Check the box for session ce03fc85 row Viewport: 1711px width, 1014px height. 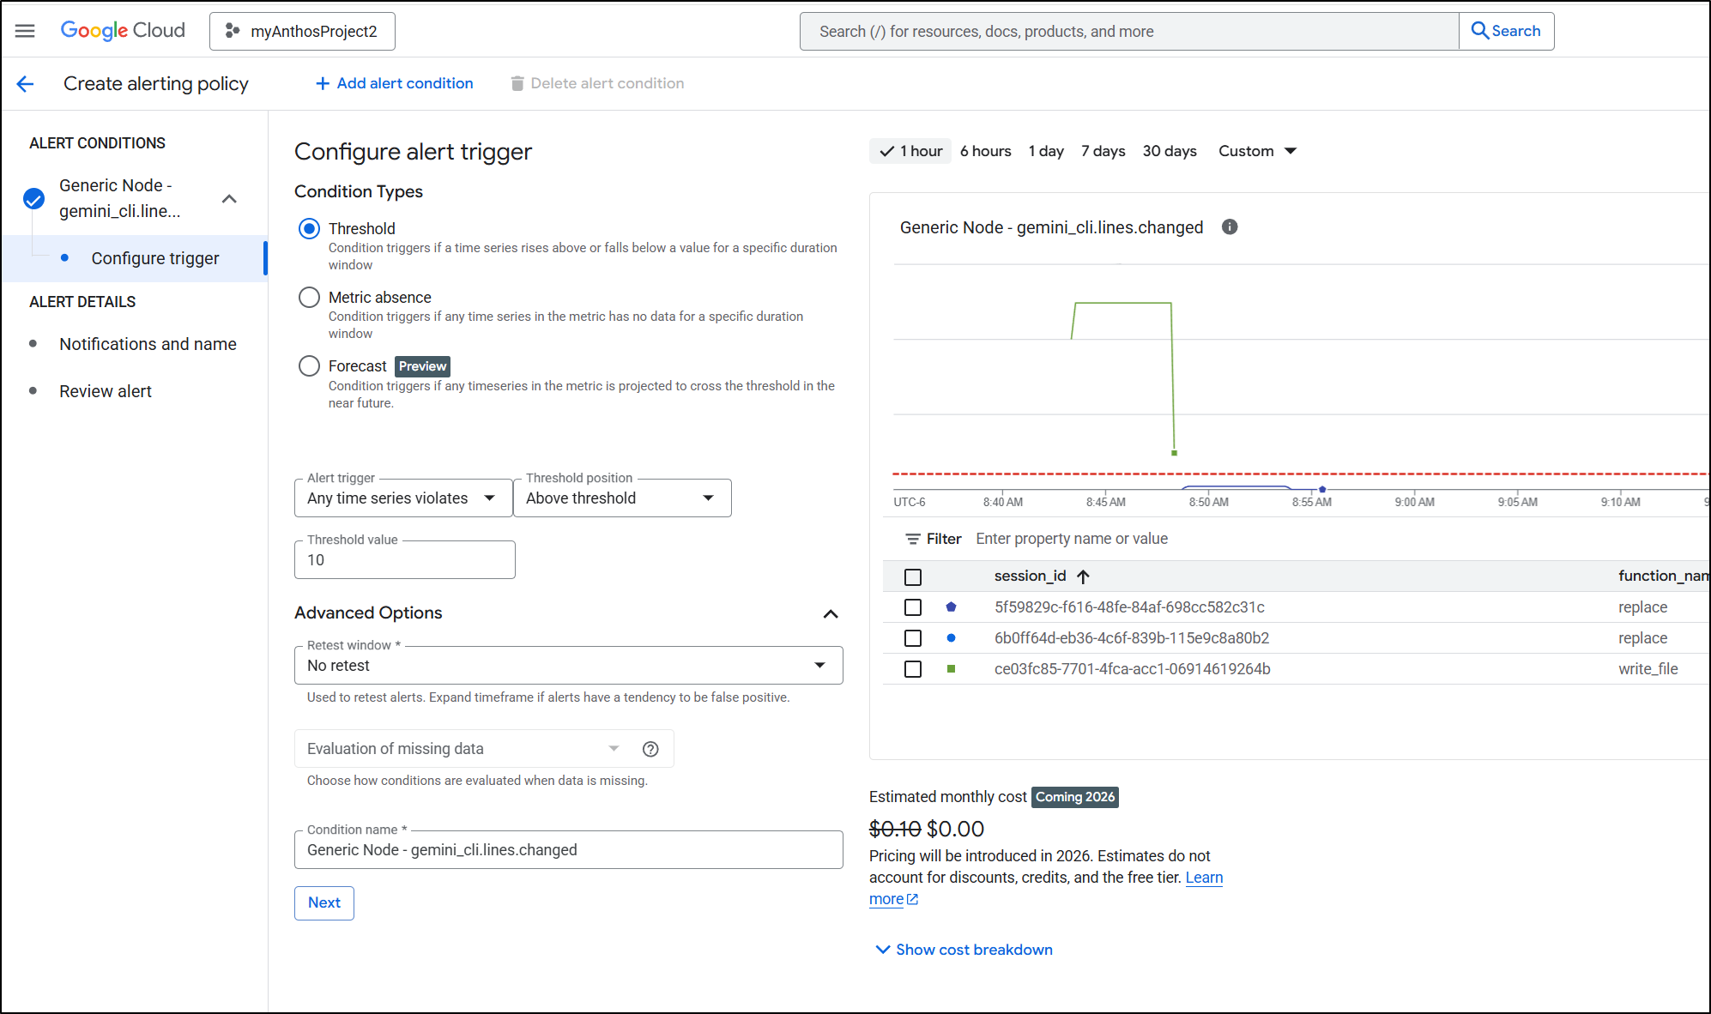913,669
